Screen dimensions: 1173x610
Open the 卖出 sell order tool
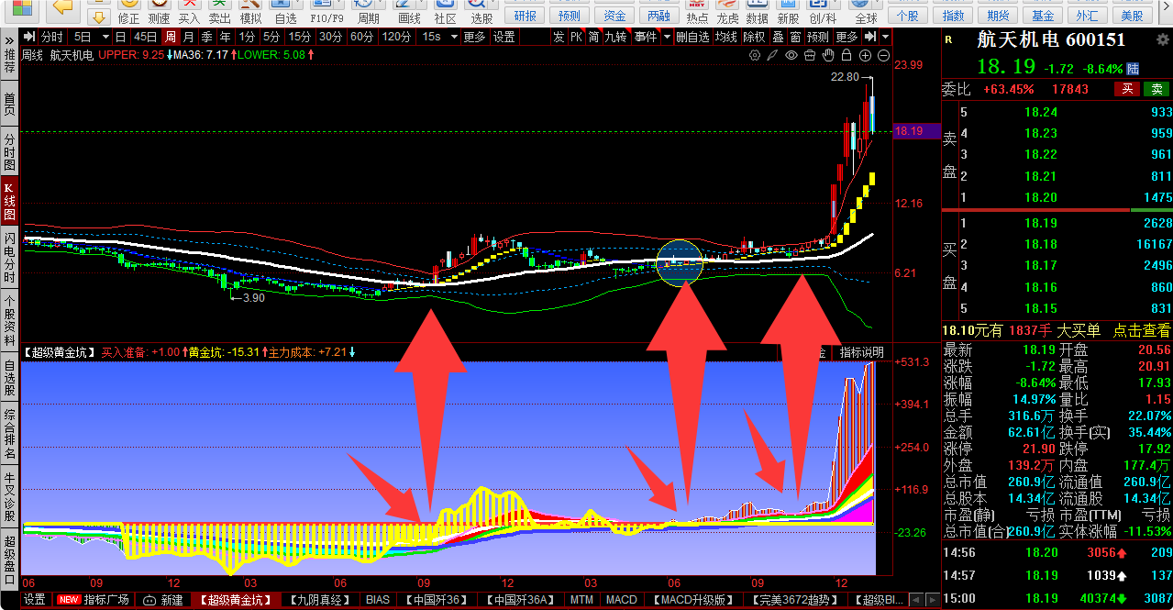coord(219,11)
